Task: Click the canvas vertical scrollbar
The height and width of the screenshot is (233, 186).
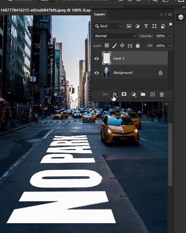Action: point(170,155)
